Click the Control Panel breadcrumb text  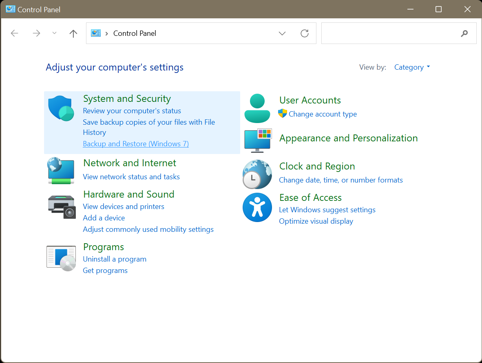click(135, 33)
